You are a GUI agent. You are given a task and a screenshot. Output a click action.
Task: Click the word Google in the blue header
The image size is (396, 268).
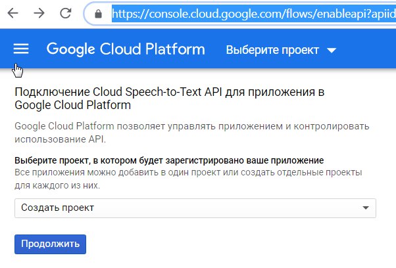pos(71,49)
